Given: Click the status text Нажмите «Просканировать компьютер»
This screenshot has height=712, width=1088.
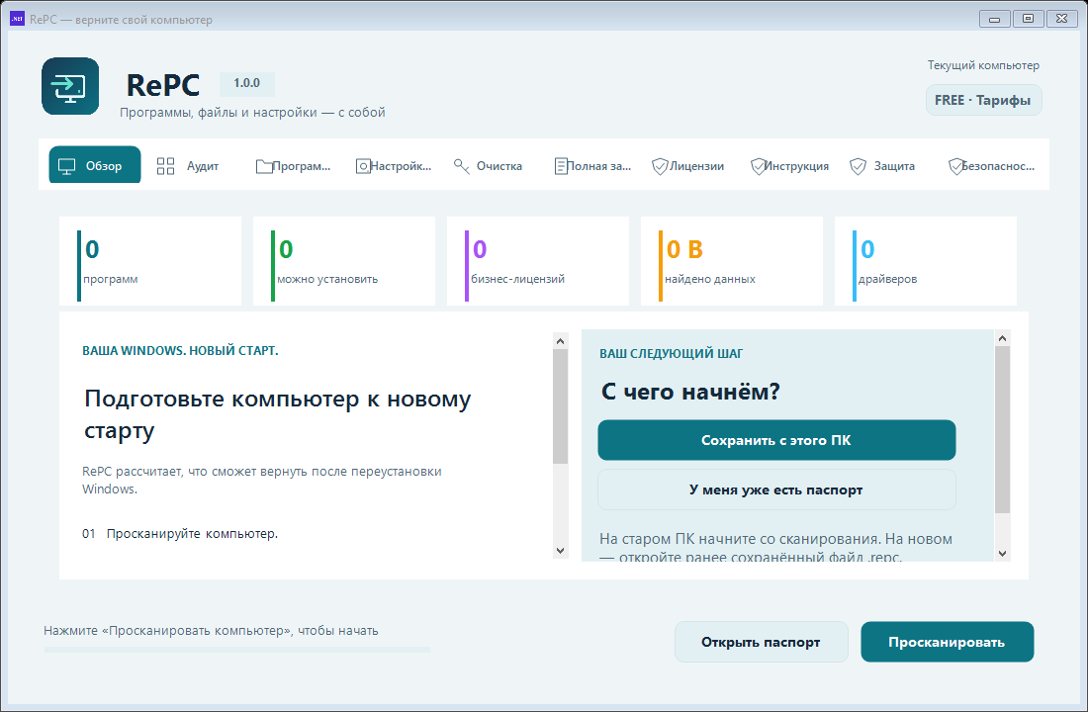Looking at the screenshot, I should point(211,631).
